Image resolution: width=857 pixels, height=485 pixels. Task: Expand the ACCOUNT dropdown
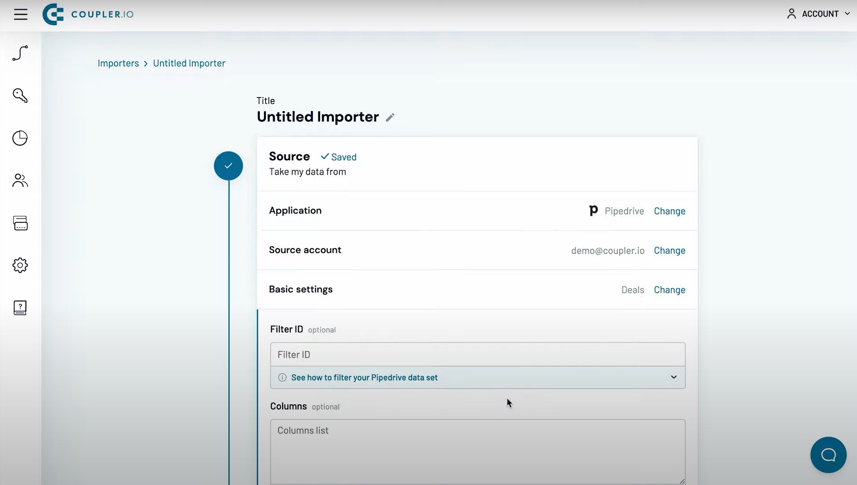[818, 13]
